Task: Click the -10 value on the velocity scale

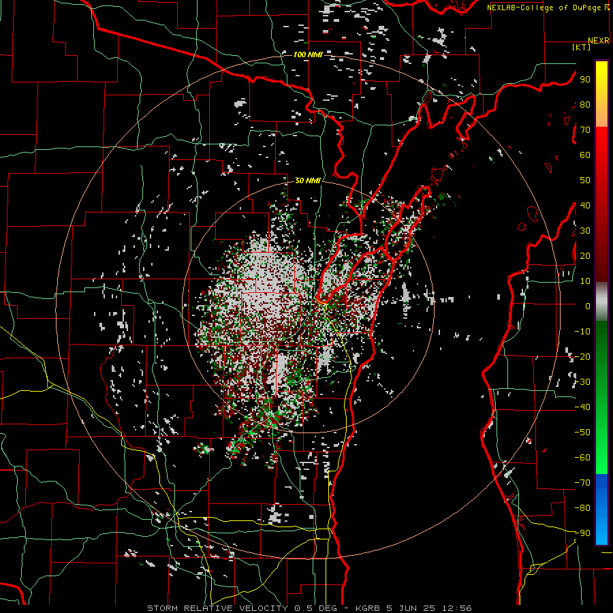Action: (x=582, y=332)
